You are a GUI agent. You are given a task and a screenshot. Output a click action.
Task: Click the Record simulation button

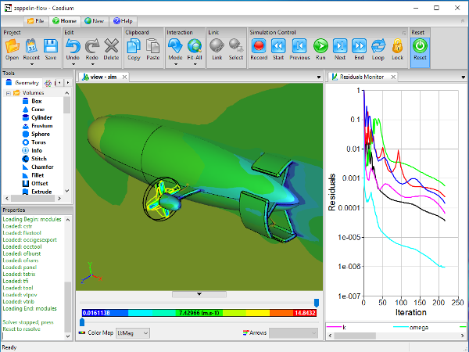[258, 48]
